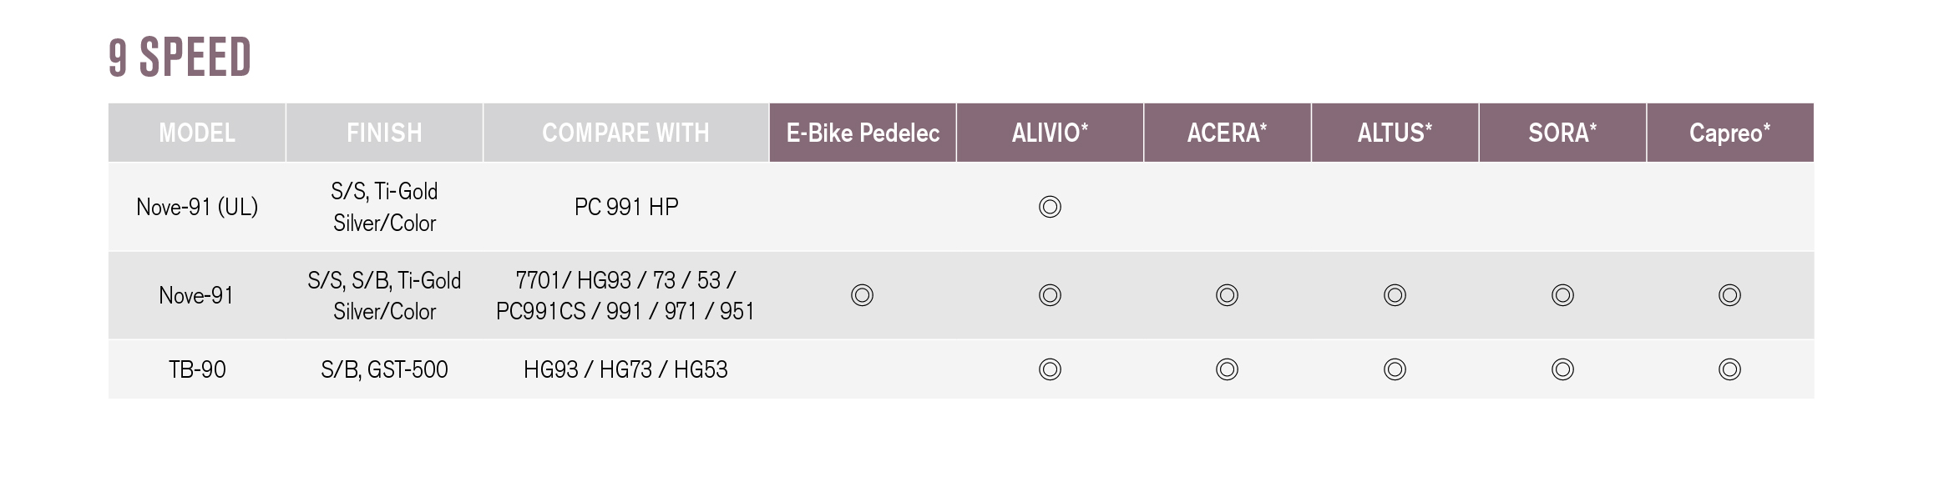Click the ALIVIO* column header
The width and height of the screenshot is (1934, 497).
(1050, 133)
